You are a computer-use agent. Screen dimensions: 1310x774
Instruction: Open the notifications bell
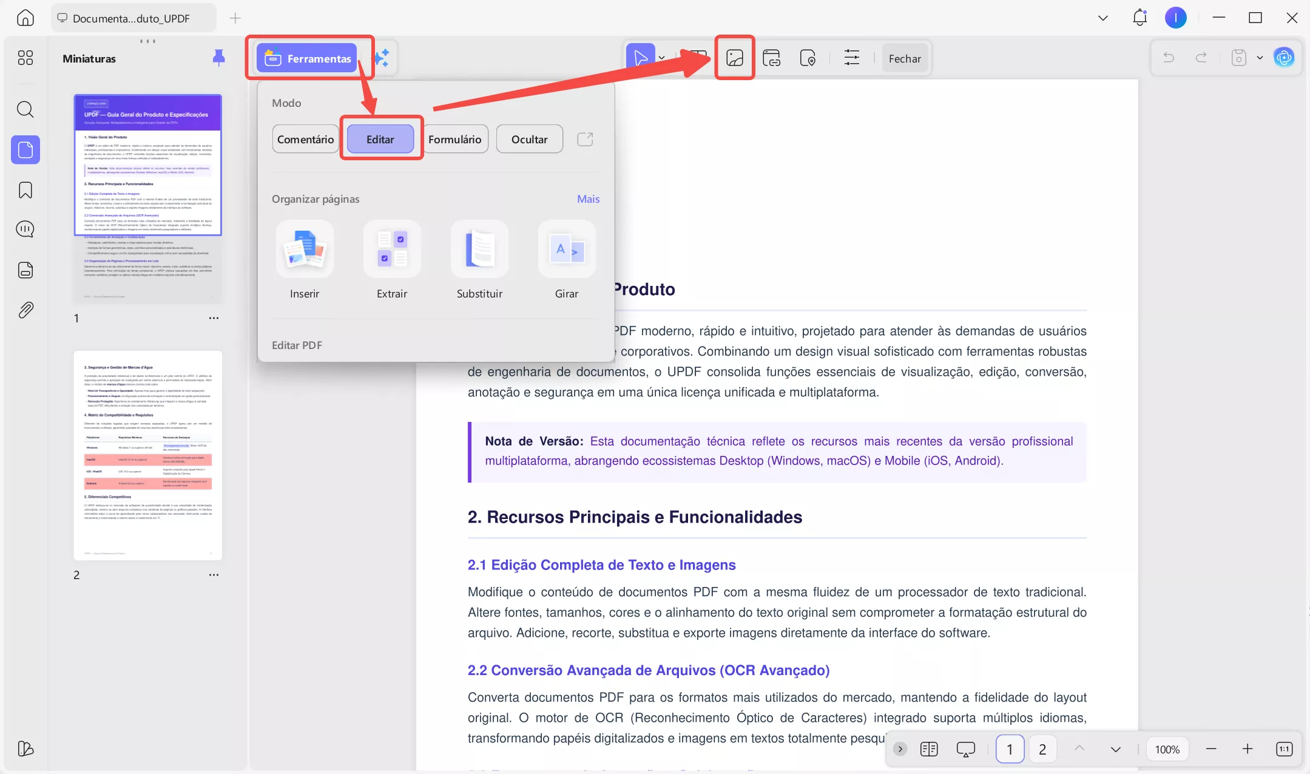[1139, 18]
